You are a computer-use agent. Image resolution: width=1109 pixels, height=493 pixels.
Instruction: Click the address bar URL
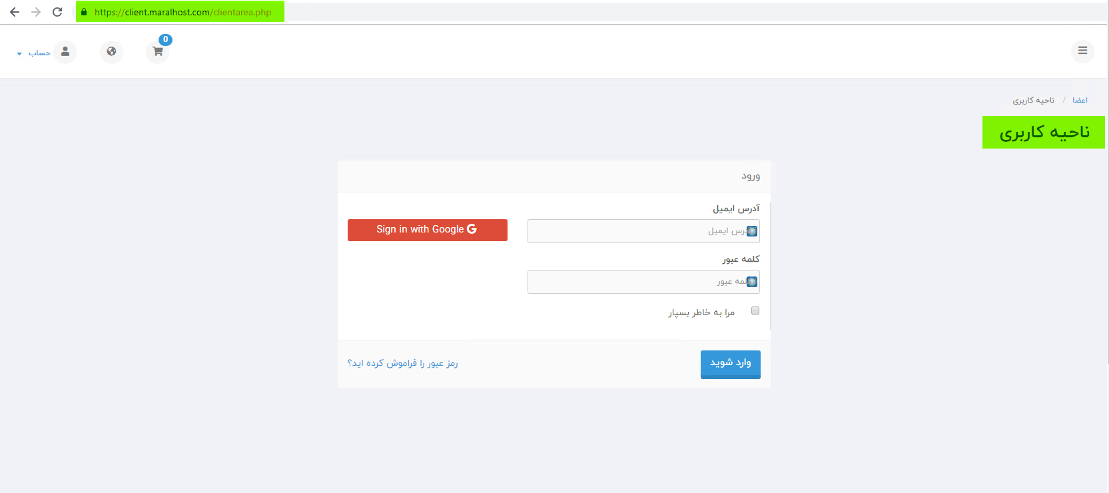click(x=183, y=12)
